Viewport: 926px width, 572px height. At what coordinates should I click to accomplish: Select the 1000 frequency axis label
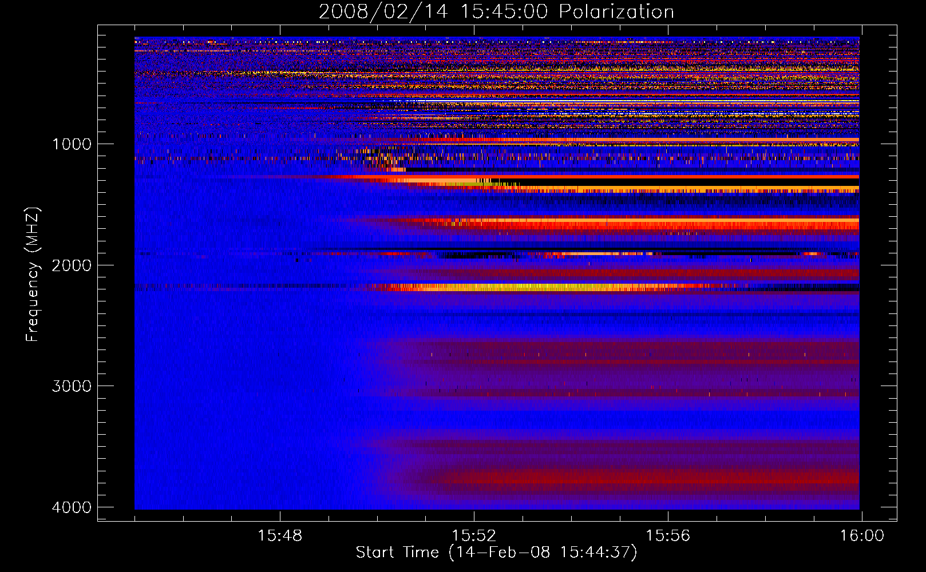pos(72,144)
